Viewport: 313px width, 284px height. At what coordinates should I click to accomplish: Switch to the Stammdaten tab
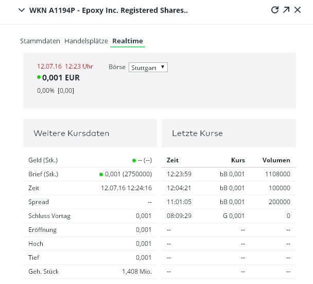click(x=40, y=41)
